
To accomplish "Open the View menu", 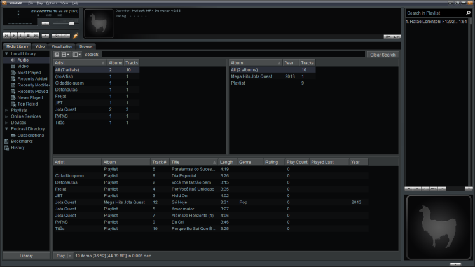I will tap(64, 3).
